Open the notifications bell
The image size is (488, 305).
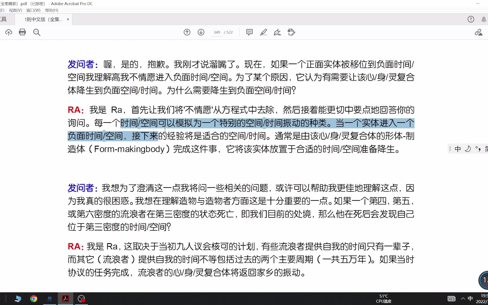[484, 19]
